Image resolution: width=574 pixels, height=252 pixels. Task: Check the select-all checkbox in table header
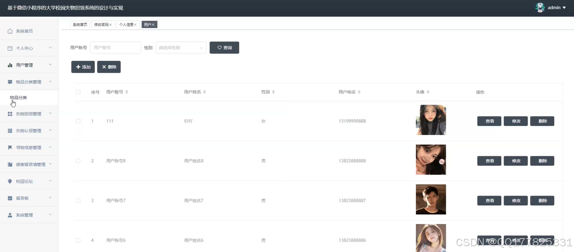tap(78, 92)
